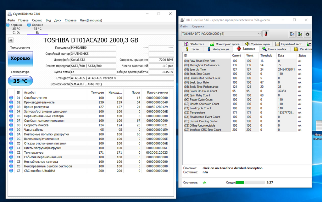
Task: Click the Прошивка field MX4OABB0
Action: tap(93, 47)
